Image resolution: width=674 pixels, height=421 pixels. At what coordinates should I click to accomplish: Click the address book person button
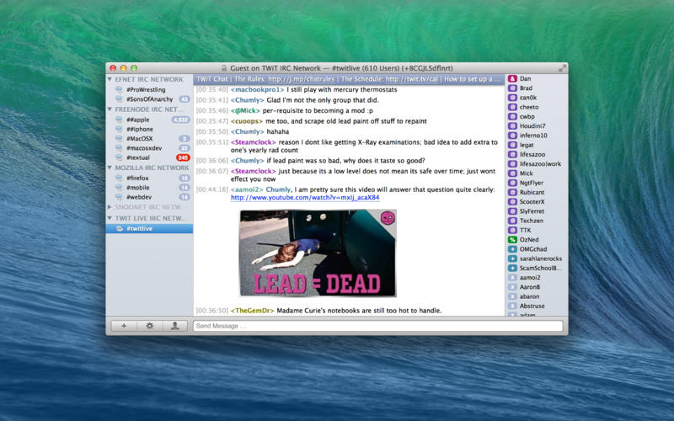tap(174, 326)
